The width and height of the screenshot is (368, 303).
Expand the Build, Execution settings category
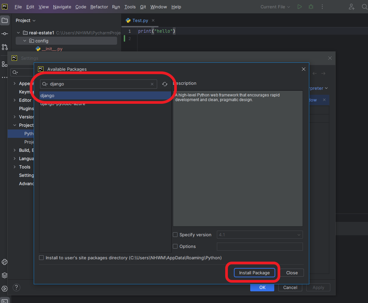click(15, 150)
